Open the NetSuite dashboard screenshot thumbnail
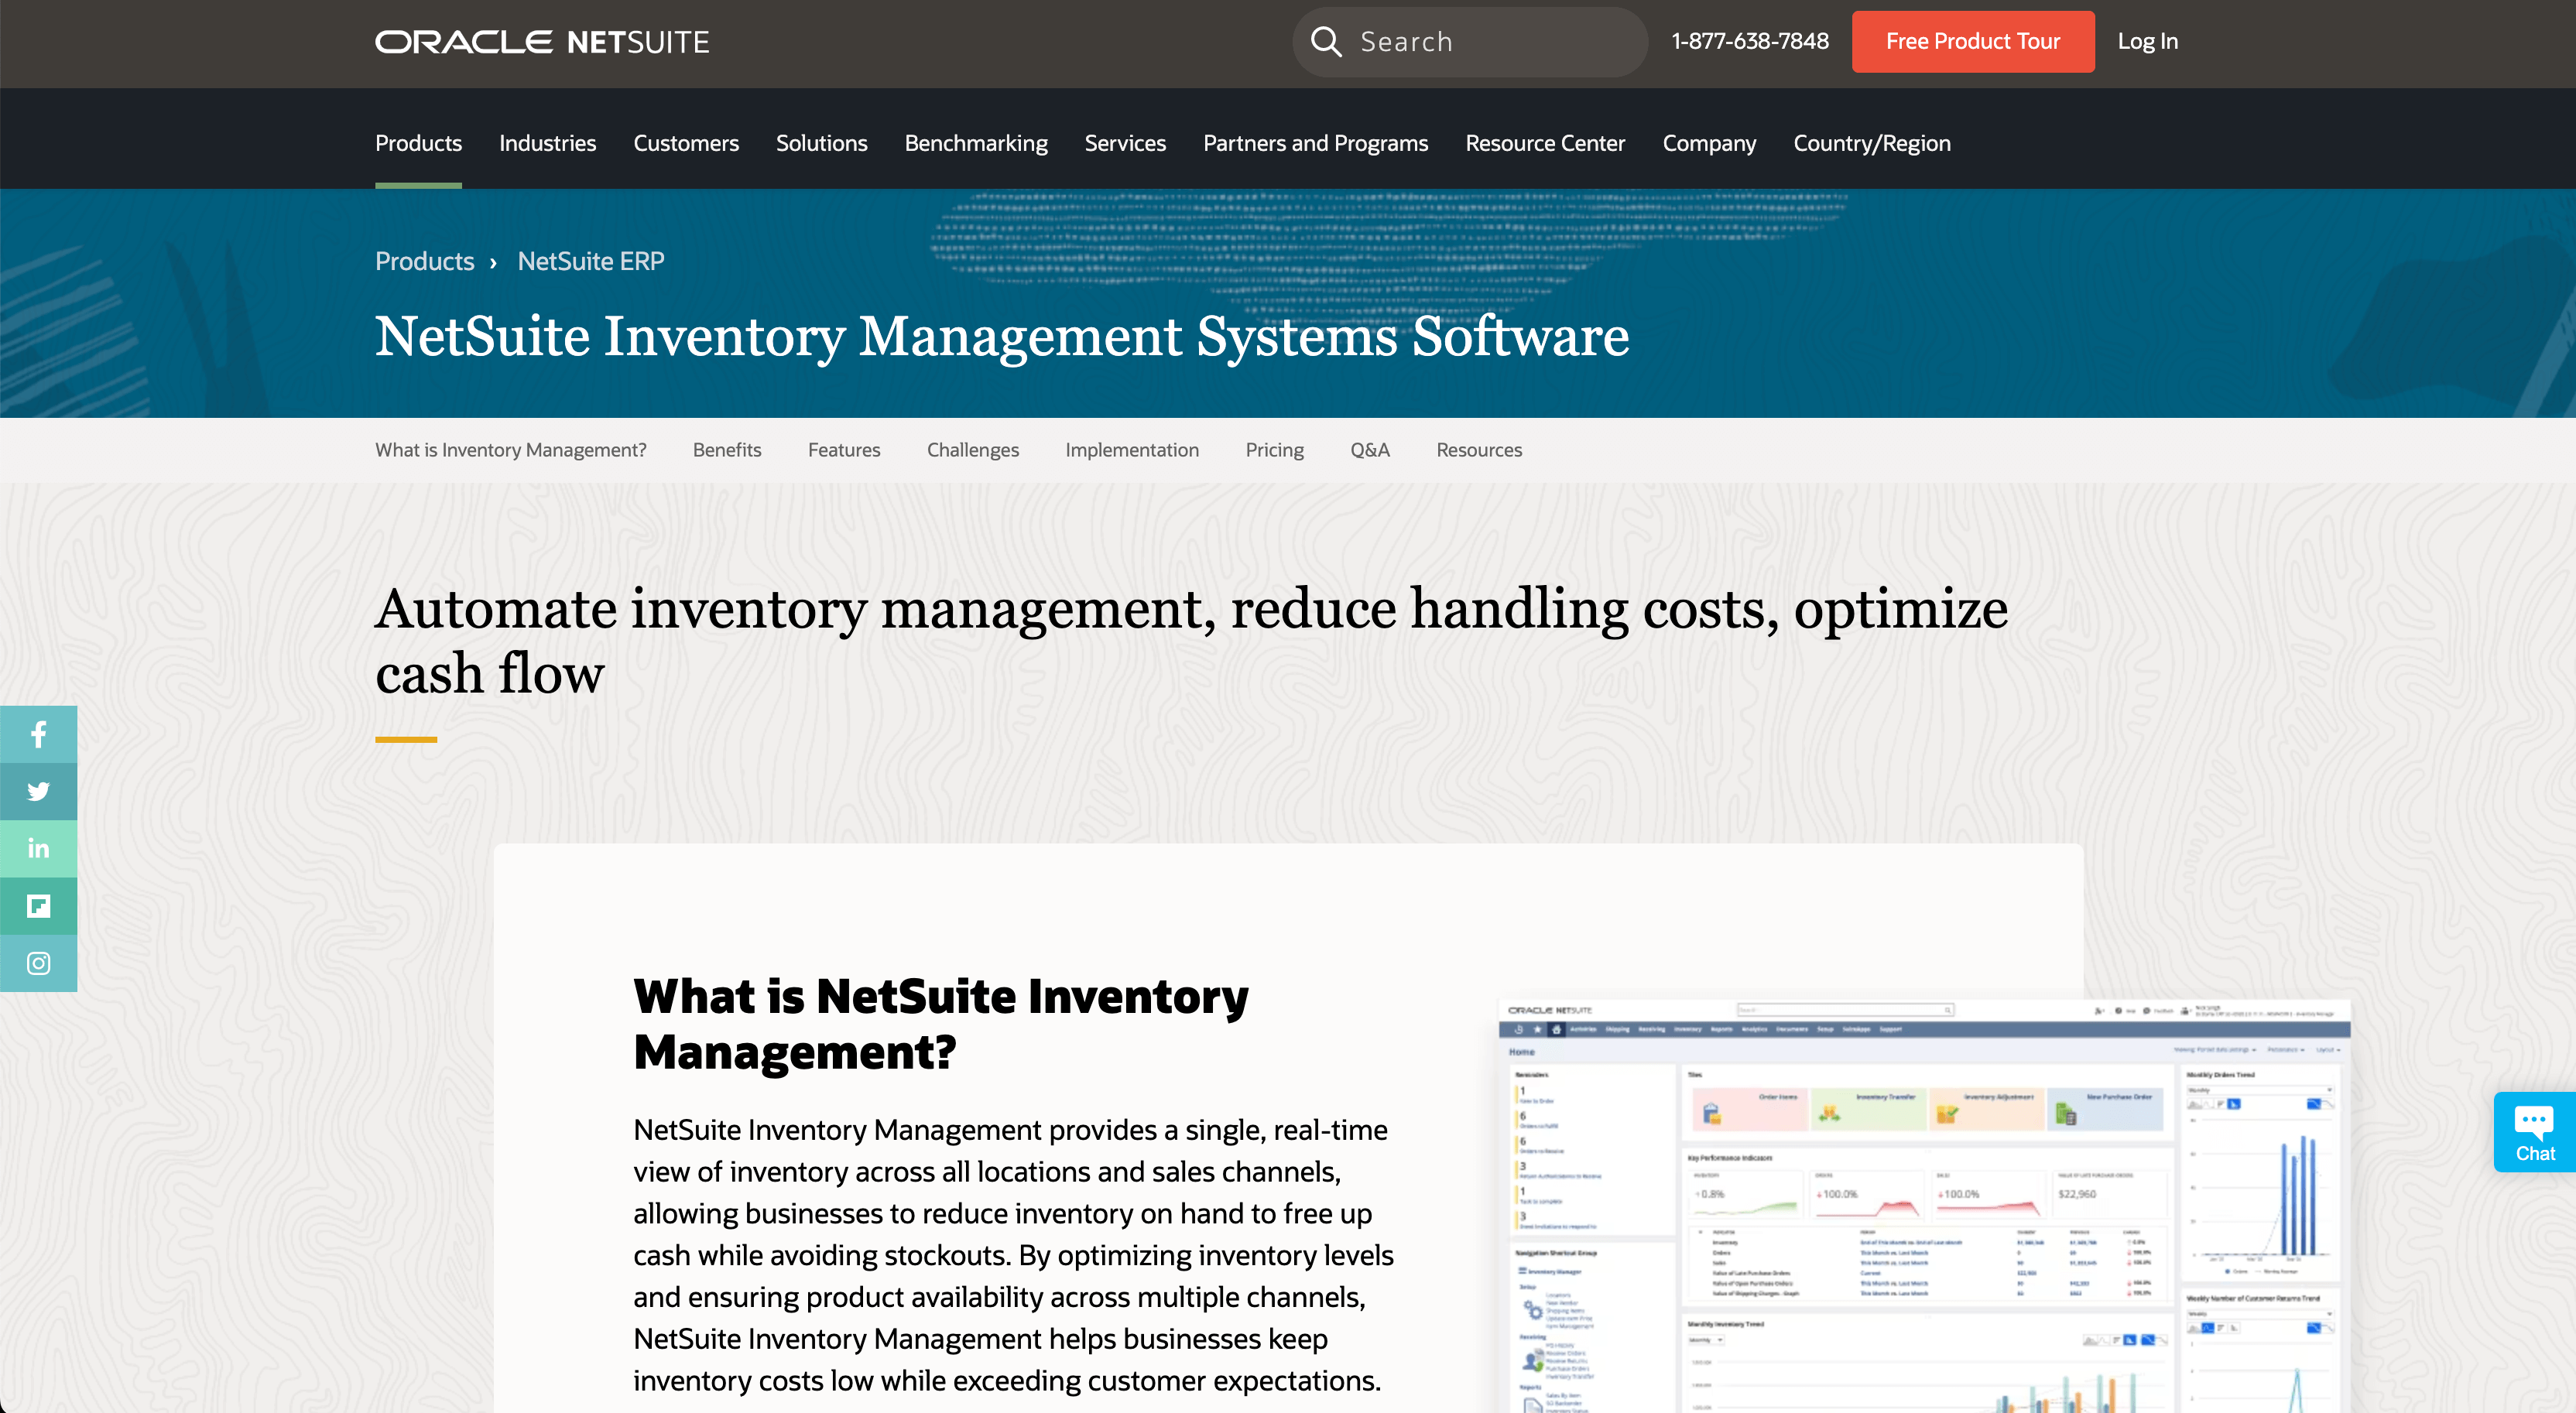This screenshot has width=2576, height=1413. tap(1923, 1205)
